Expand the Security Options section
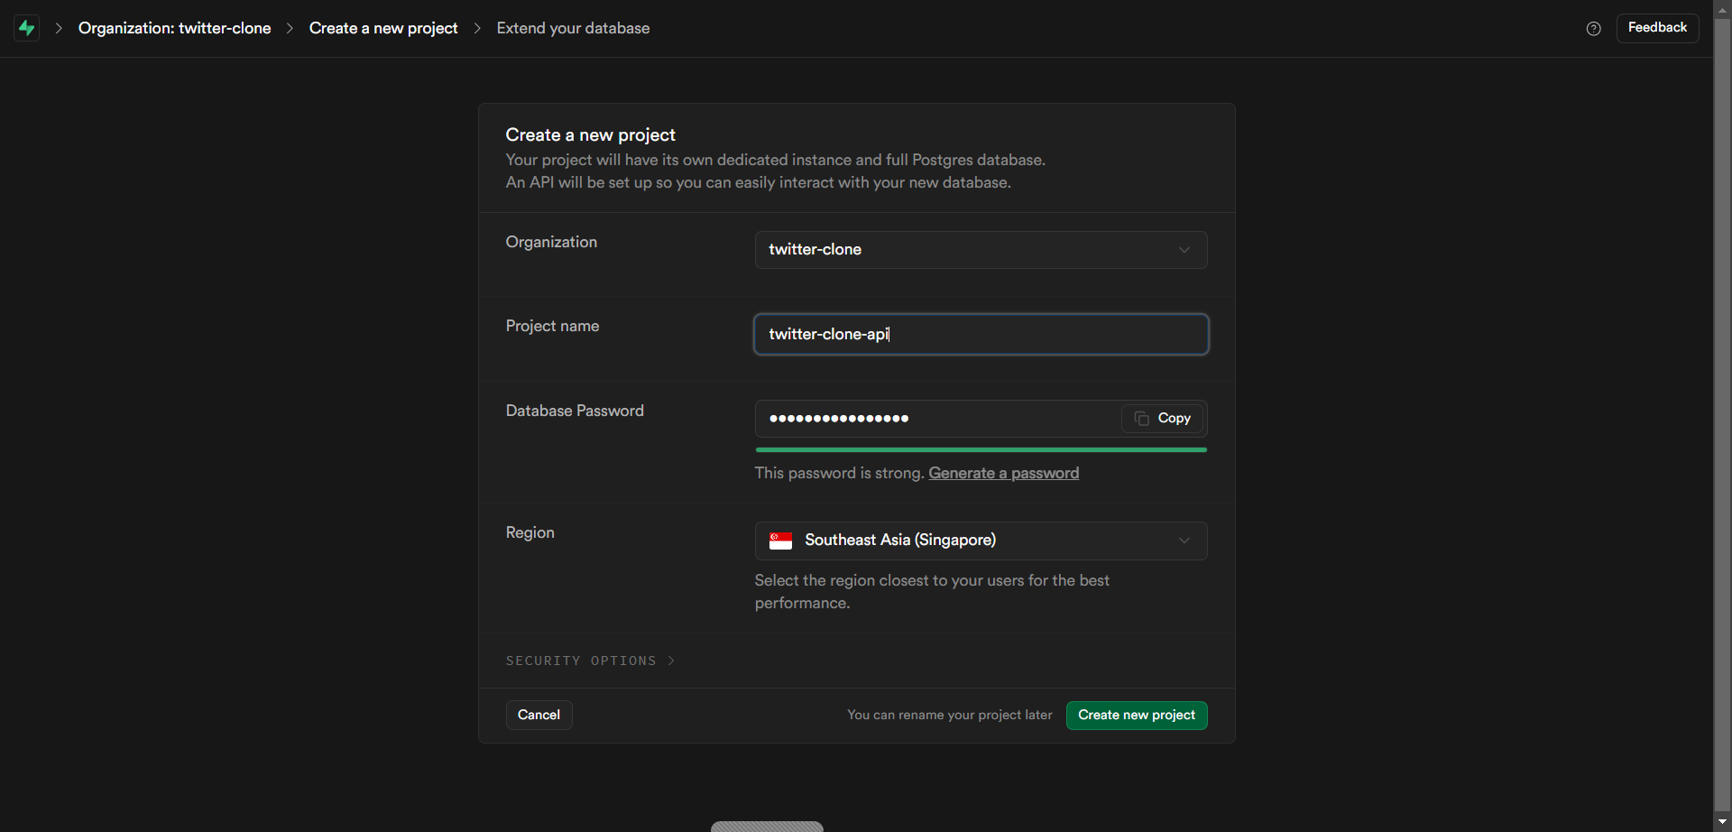The width and height of the screenshot is (1732, 832). [x=590, y=661]
